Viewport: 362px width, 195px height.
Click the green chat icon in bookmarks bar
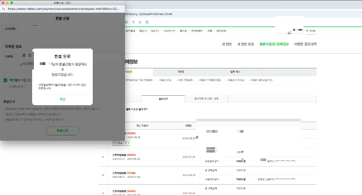point(126,22)
